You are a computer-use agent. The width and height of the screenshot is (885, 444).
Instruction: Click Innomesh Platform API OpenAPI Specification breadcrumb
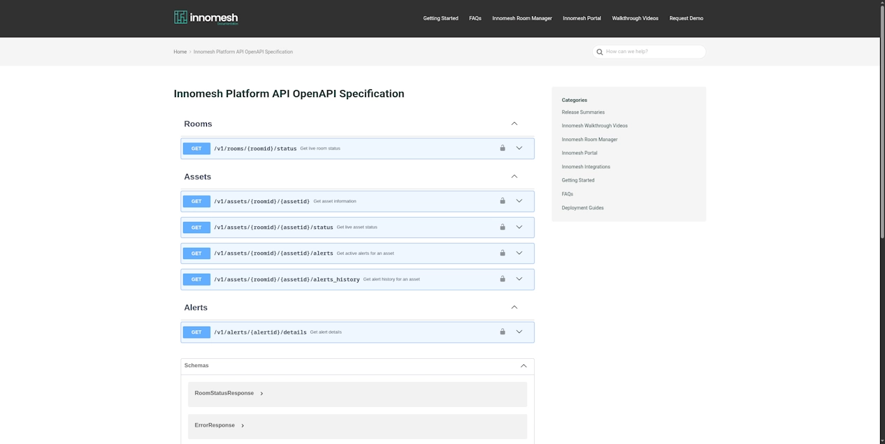pos(243,52)
